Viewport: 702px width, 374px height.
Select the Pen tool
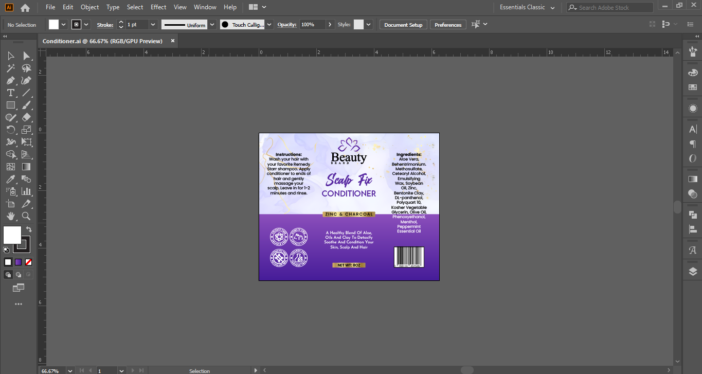(x=11, y=81)
